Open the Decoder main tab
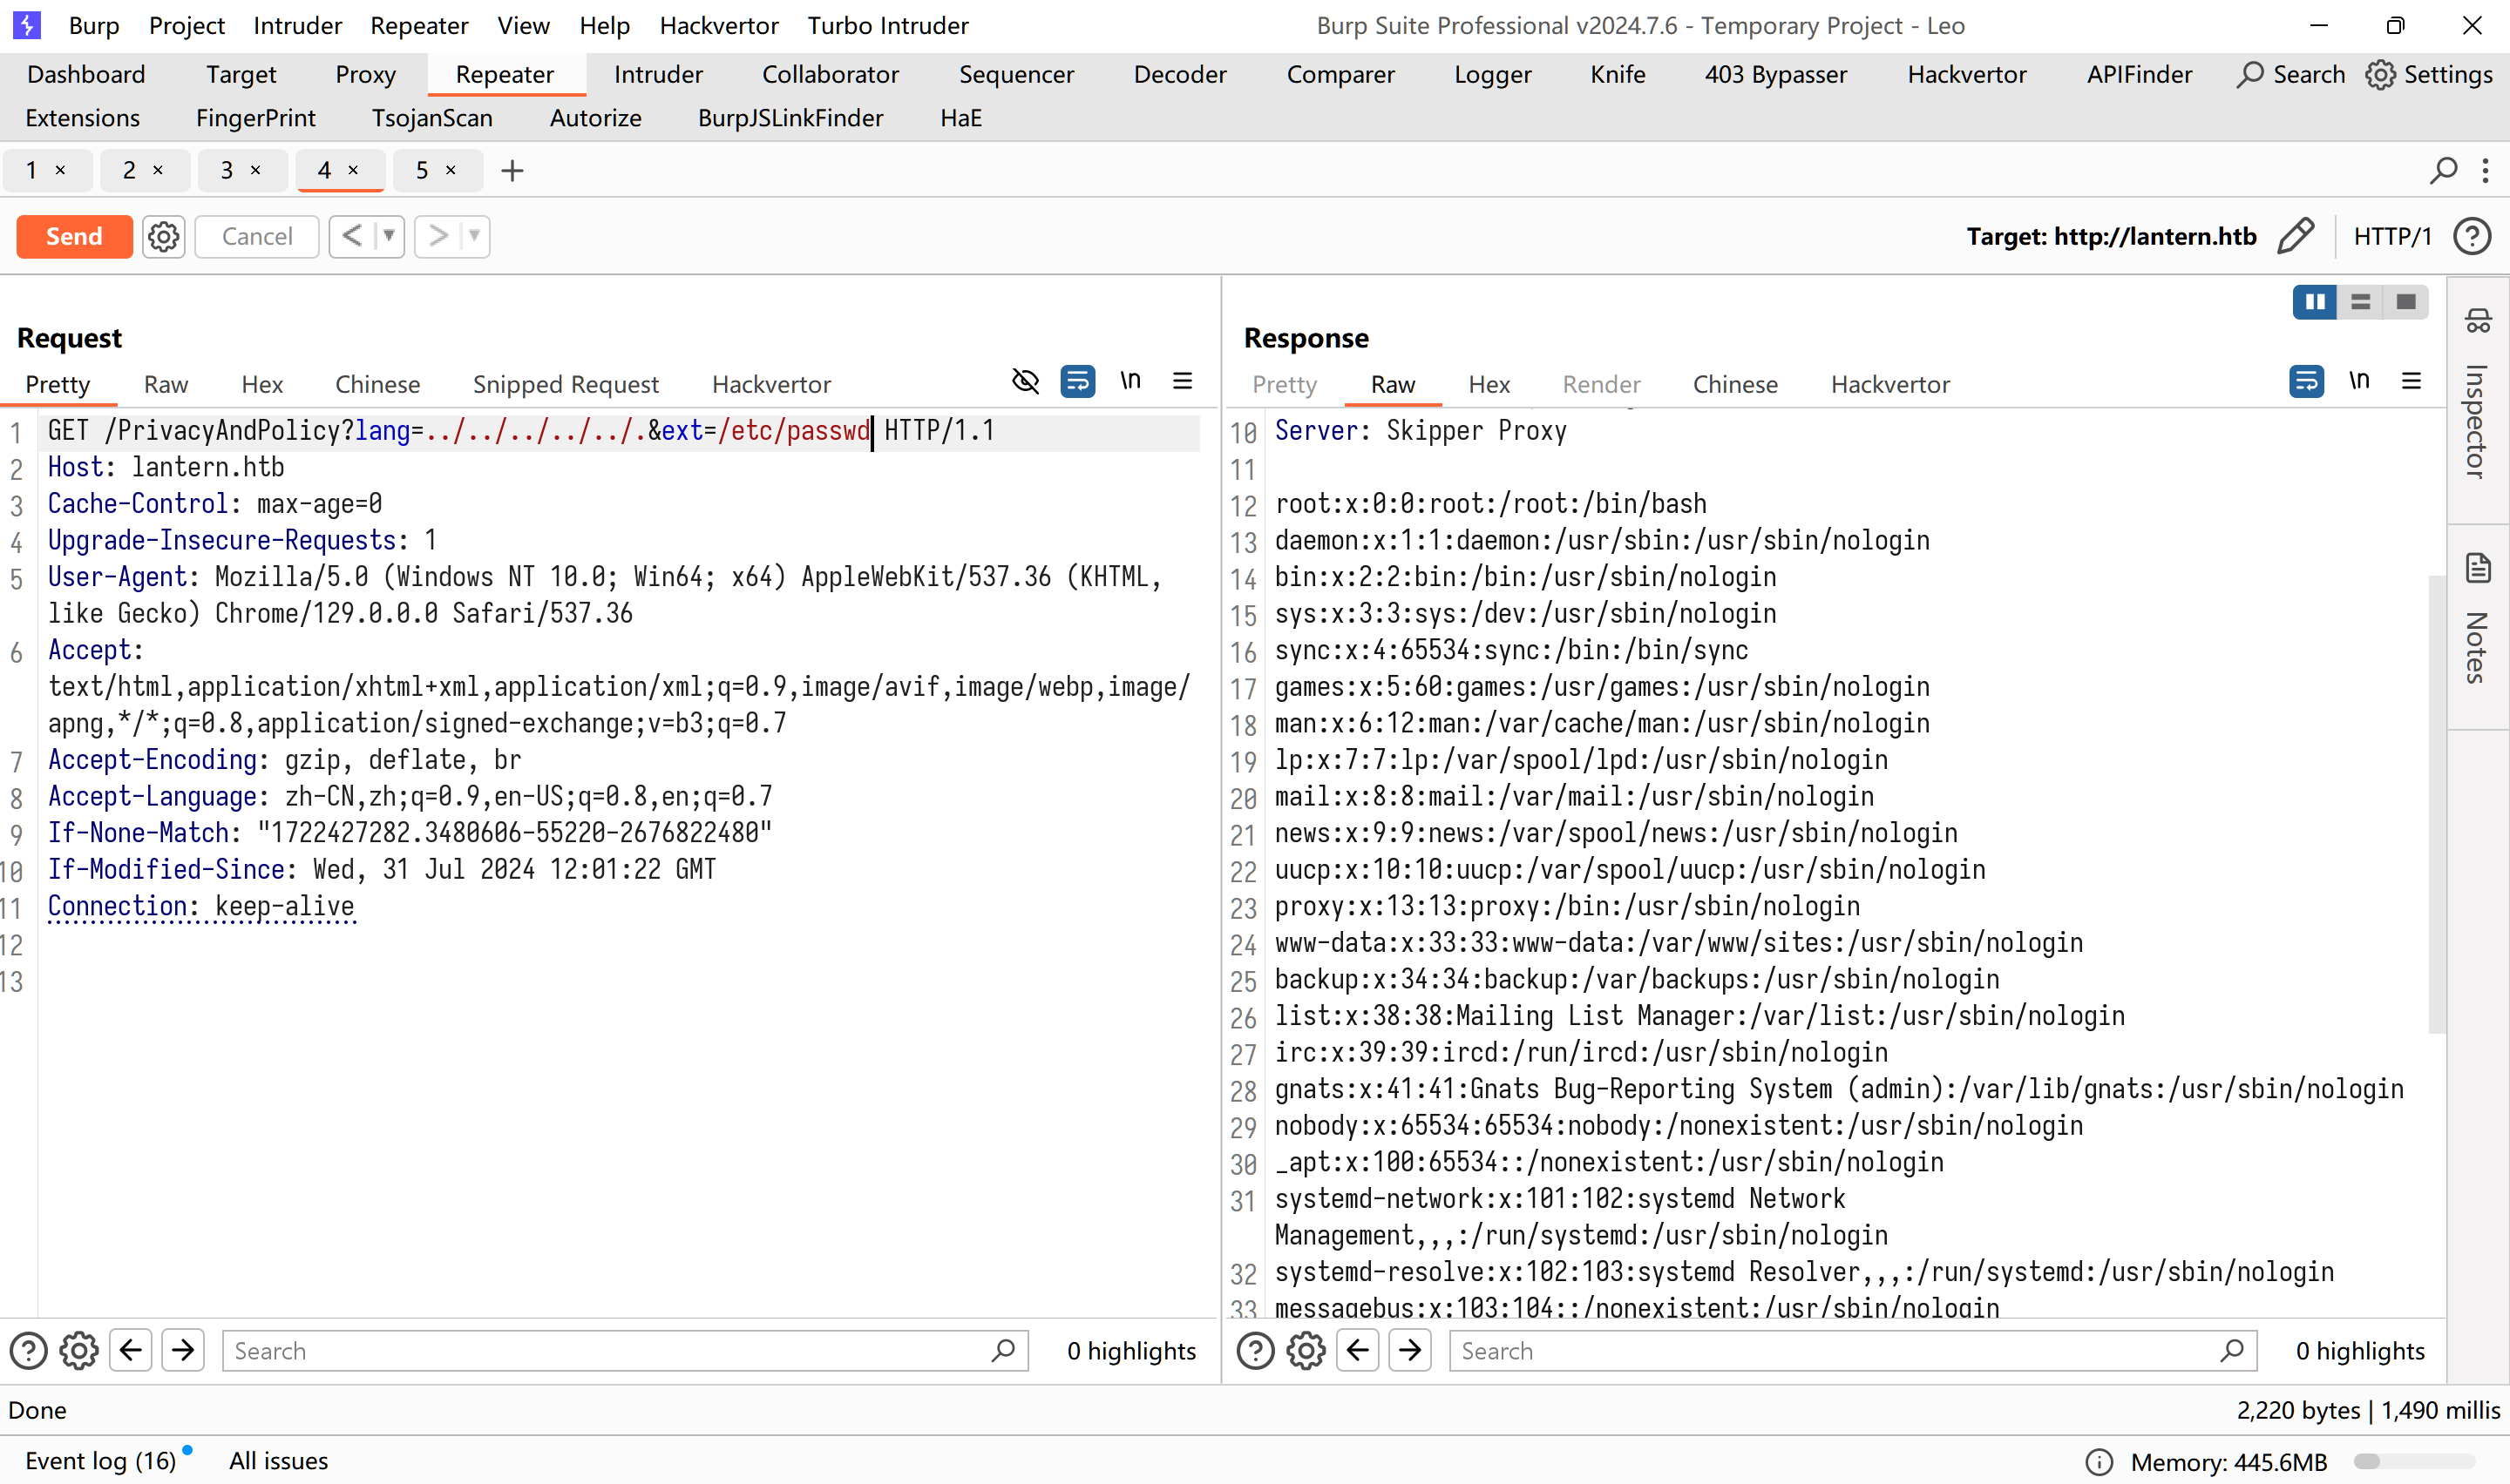Image resolution: width=2510 pixels, height=1484 pixels. tap(1179, 75)
